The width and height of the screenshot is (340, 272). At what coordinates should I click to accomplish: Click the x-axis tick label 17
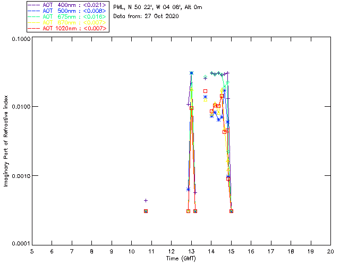pos(271,251)
